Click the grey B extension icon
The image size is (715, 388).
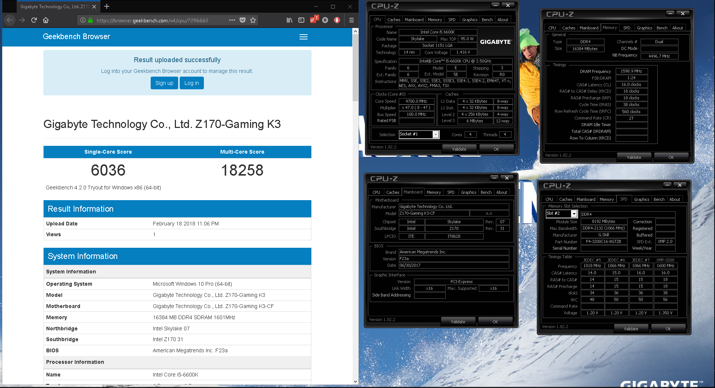point(325,20)
